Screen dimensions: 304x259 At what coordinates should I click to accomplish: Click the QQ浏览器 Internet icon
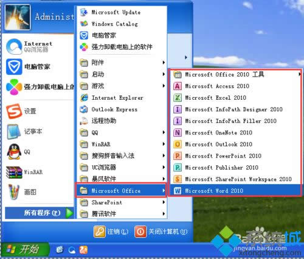[14, 46]
